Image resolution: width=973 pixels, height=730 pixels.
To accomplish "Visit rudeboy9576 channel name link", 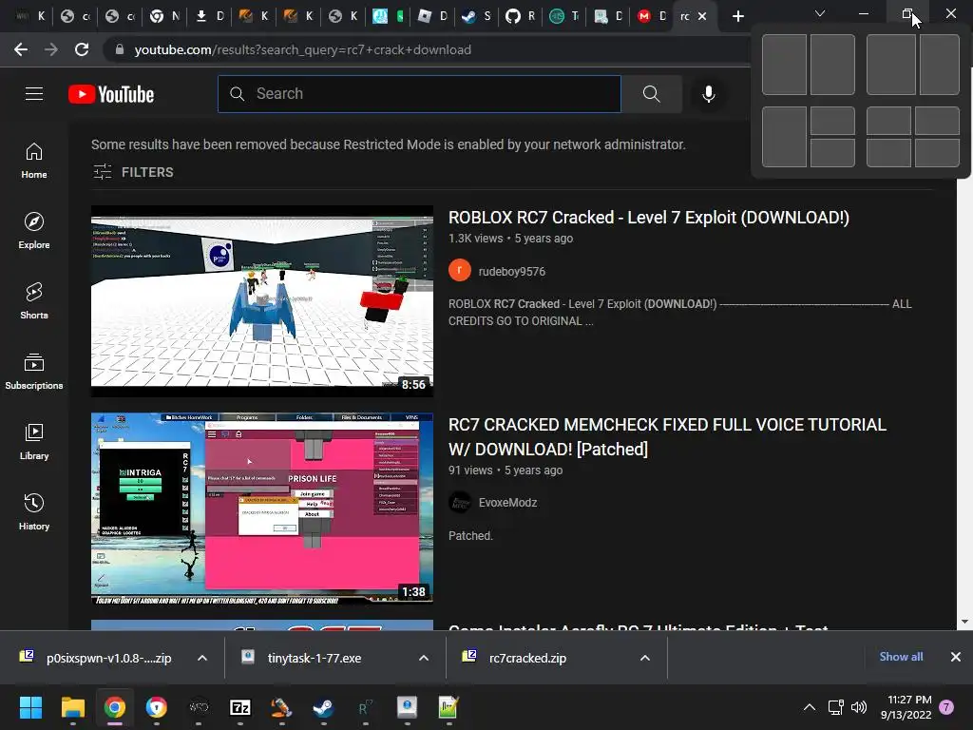I will click(512, 271).
